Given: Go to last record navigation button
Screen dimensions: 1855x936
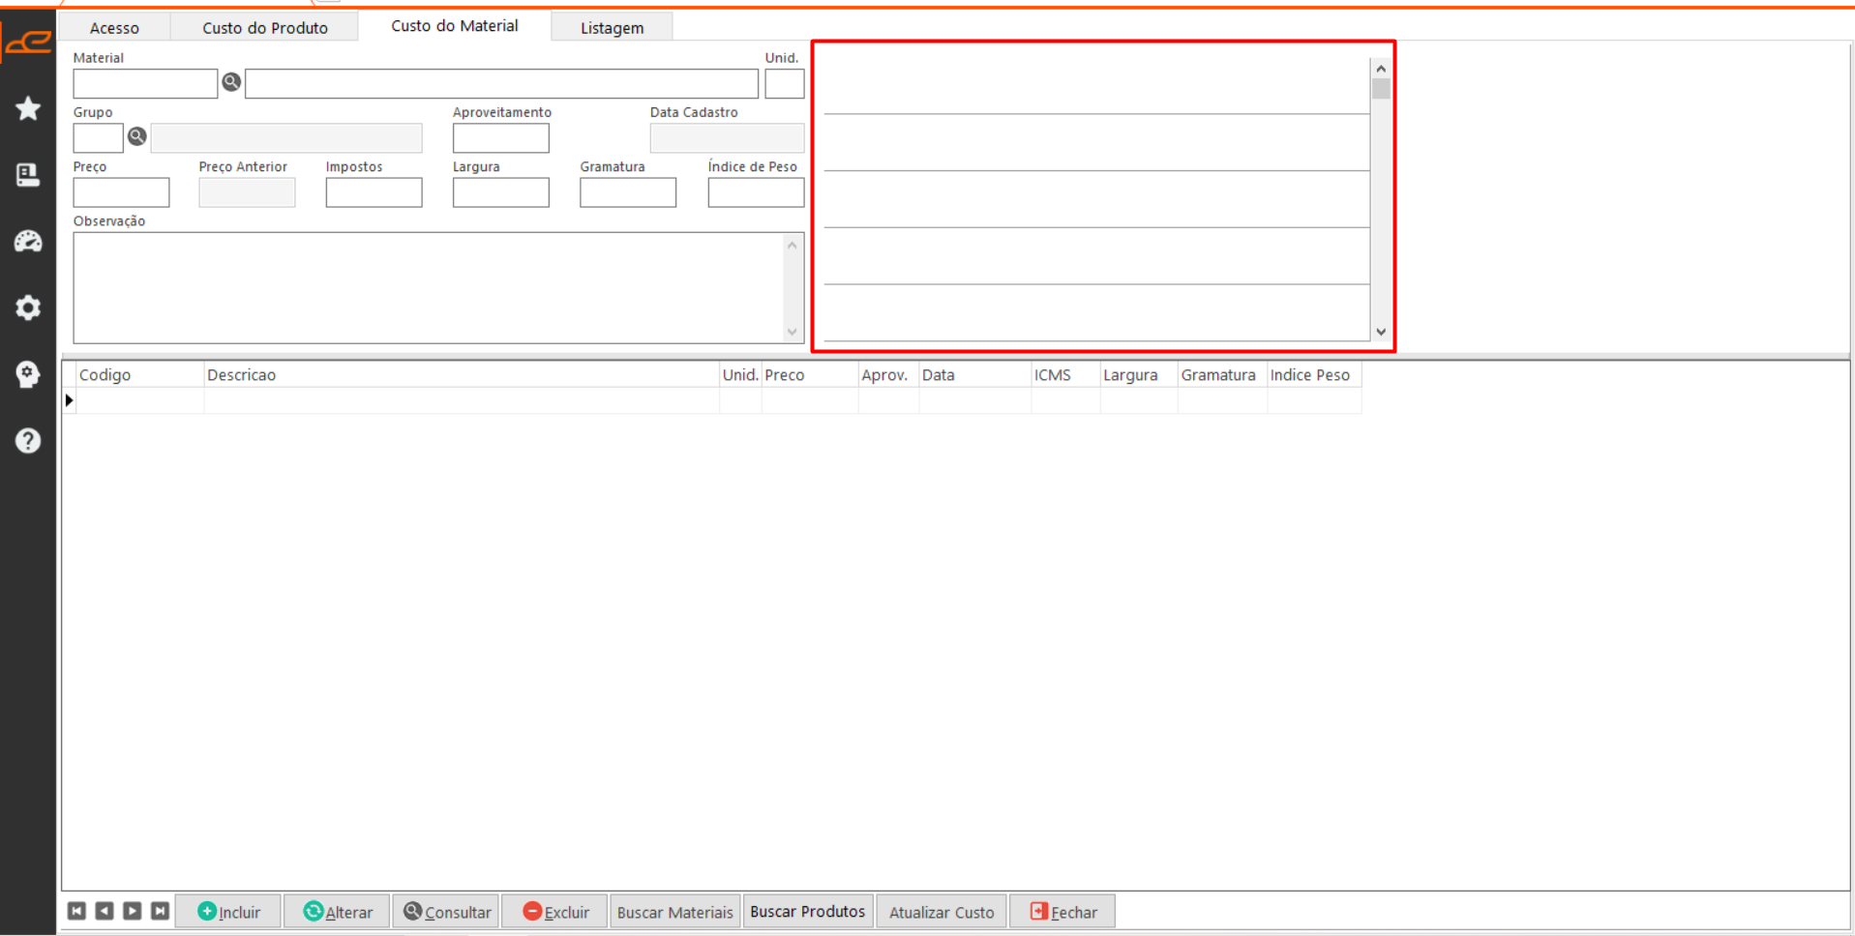Looking at the screenshot, I should pos(161,911).
